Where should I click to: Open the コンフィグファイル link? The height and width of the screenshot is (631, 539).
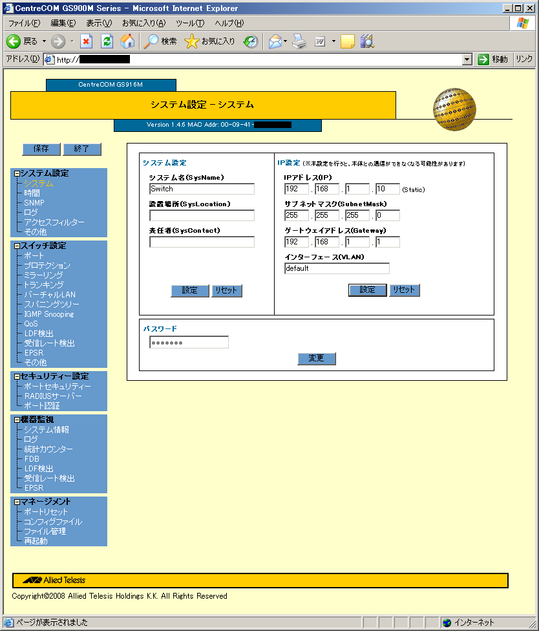pyautogui.click(x=53, y=522)
